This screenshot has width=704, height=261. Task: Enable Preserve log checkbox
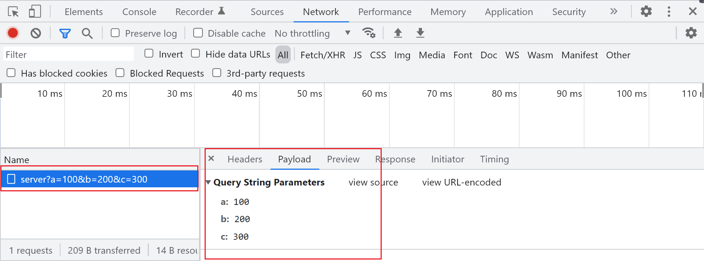(115, 33)
